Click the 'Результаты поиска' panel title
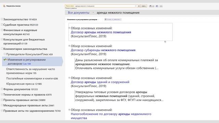The width and height of the screenshot is (219, 123). click(13, 6)
